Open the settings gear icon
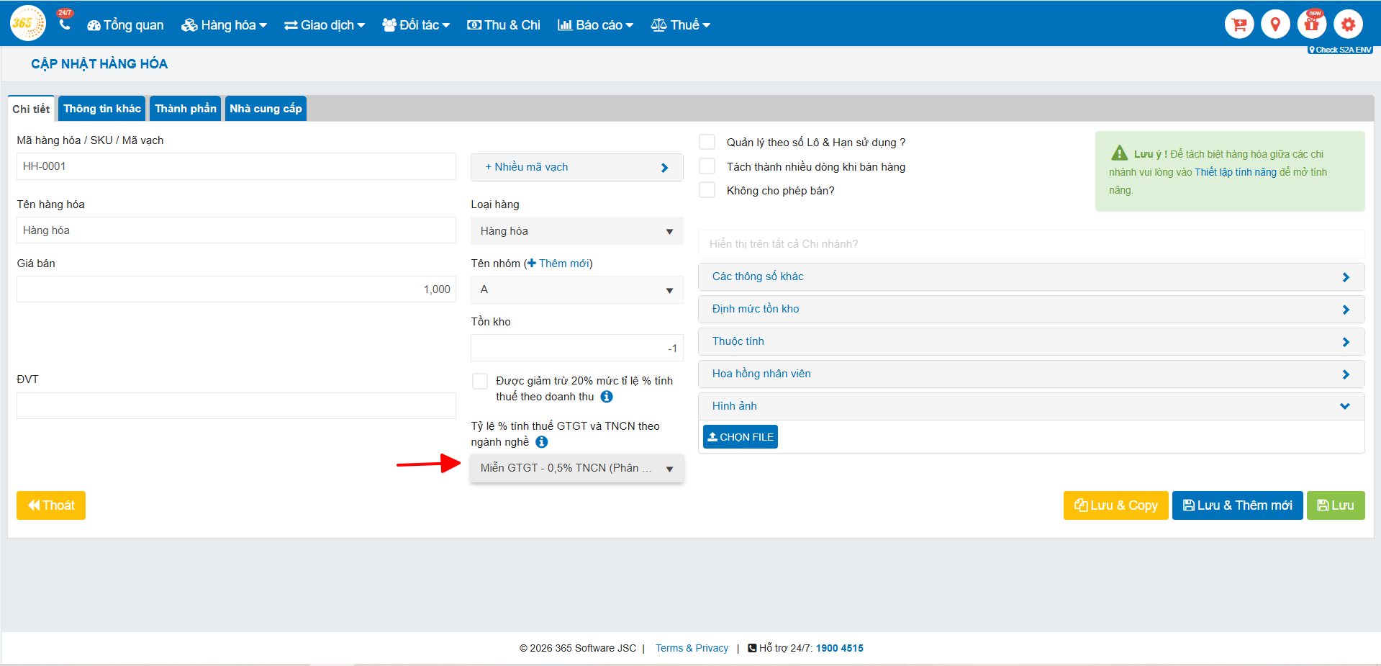1381x666 pixels. click(x=1347, y=24)
